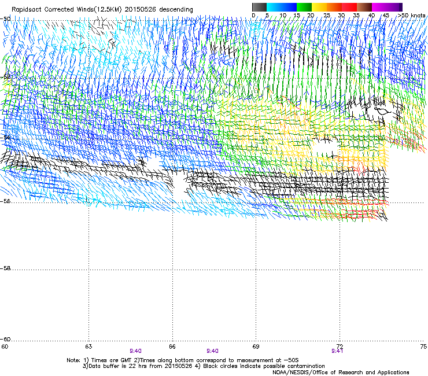Viewport: 428px width, 376px height.
Task: Click the 72 longitude axis label
Action: click(x=340, y=346)
